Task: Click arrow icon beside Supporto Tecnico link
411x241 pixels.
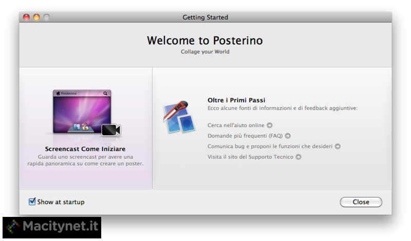Action: click(298, 157)
